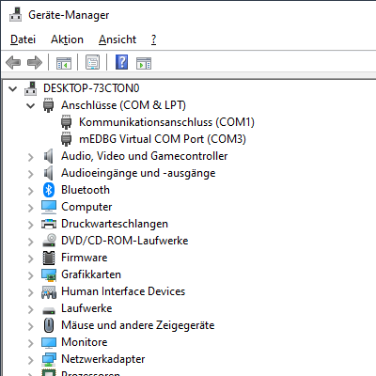Click the Human Interface Devices icon
The image size is (376, 376).
49,291
